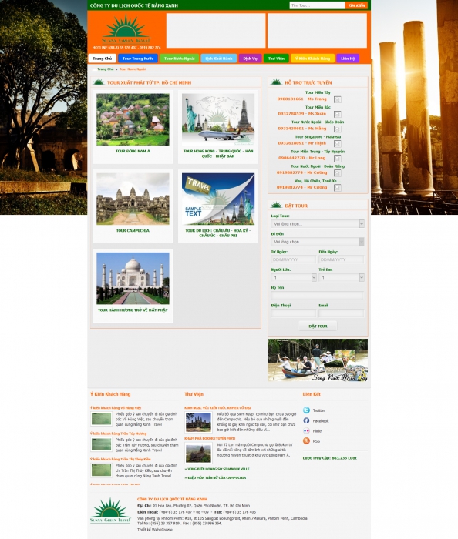
Task: Open Ý kiến khách hàng Trần Túy Hương
Action: (119, 434)
